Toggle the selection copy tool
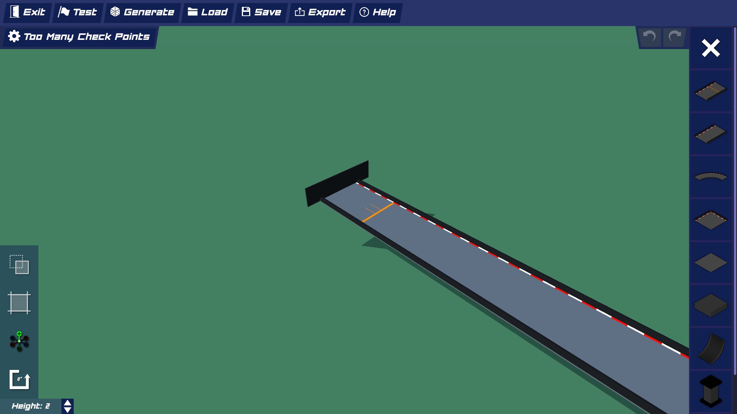The image size is (737, 414). click(x=19, y=264)
